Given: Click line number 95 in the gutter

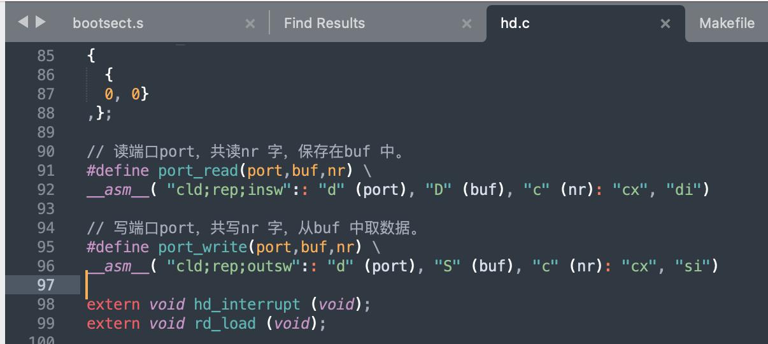Looking at the screenshot, I should [46, 247].
